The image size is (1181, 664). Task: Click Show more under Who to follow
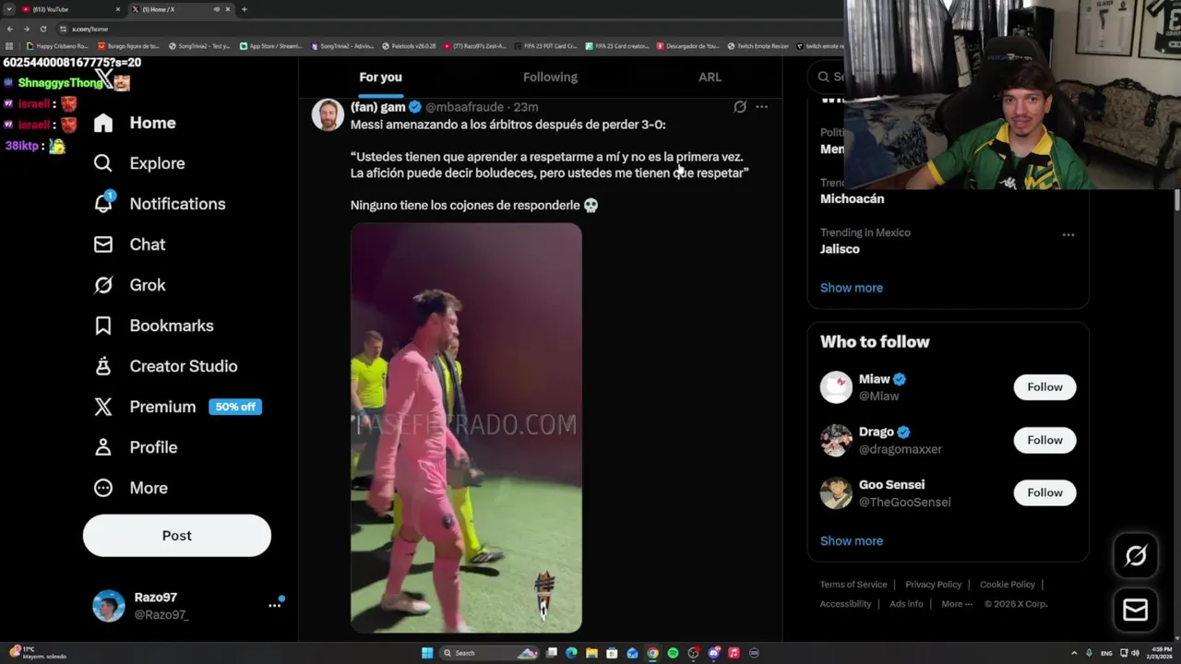coord(852,541)
